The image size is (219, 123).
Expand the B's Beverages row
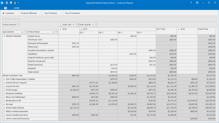pos(4,90)
